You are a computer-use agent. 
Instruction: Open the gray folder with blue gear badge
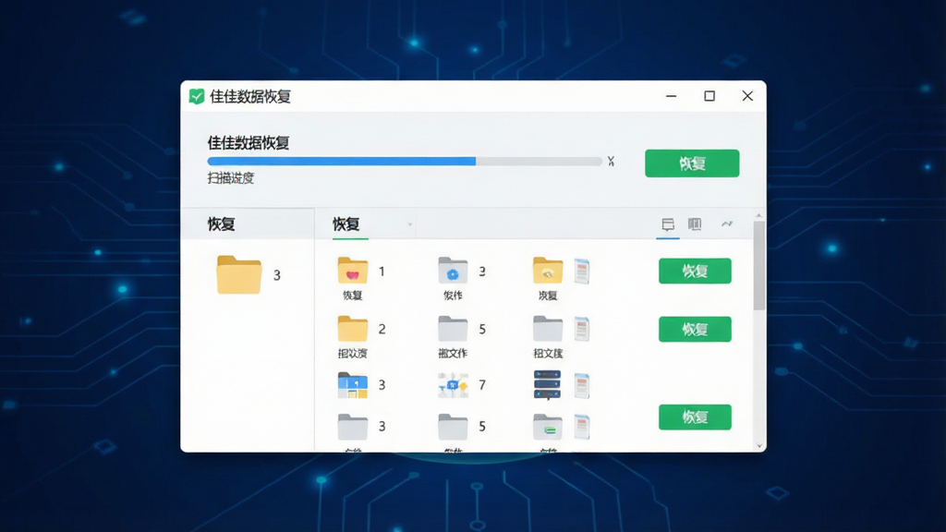(453, 271)
